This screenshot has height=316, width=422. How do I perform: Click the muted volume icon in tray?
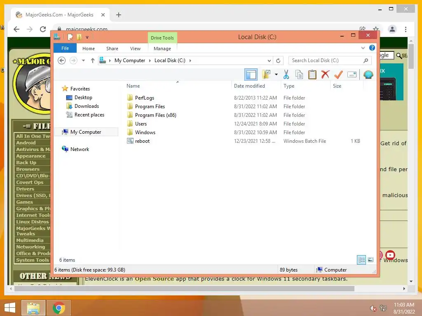373,308
